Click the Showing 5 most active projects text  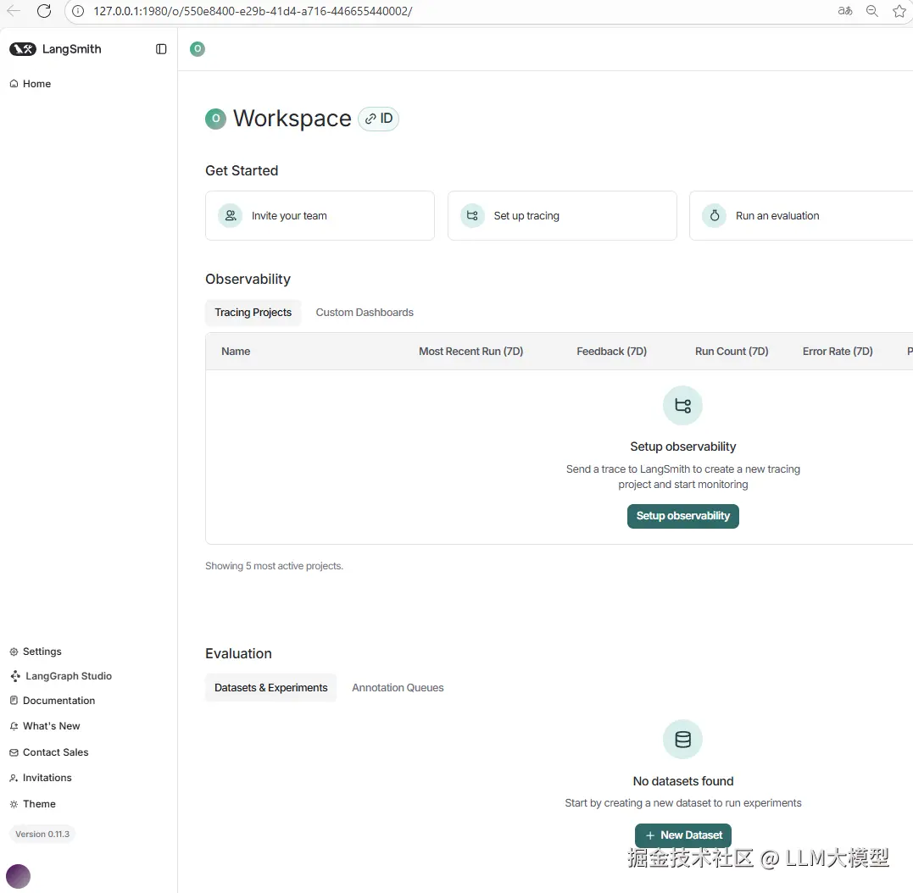pos(275,566)
